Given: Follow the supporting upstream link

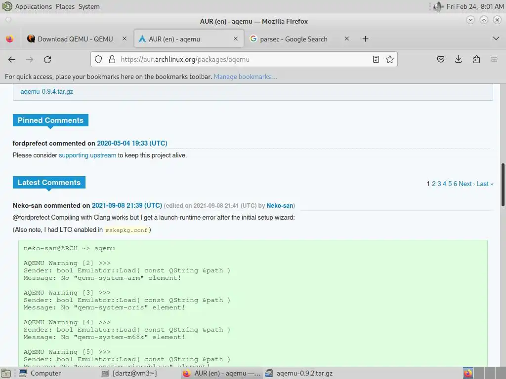Looking at the screenshot, I should click(87, 155).
